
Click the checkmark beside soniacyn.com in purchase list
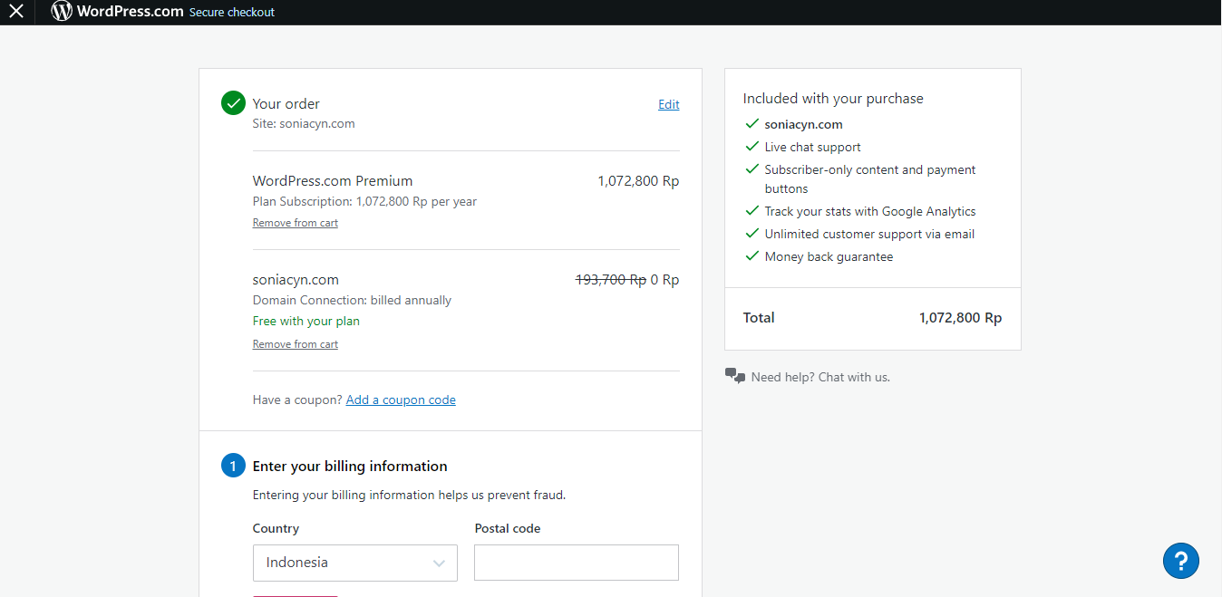tap(752, 124)
